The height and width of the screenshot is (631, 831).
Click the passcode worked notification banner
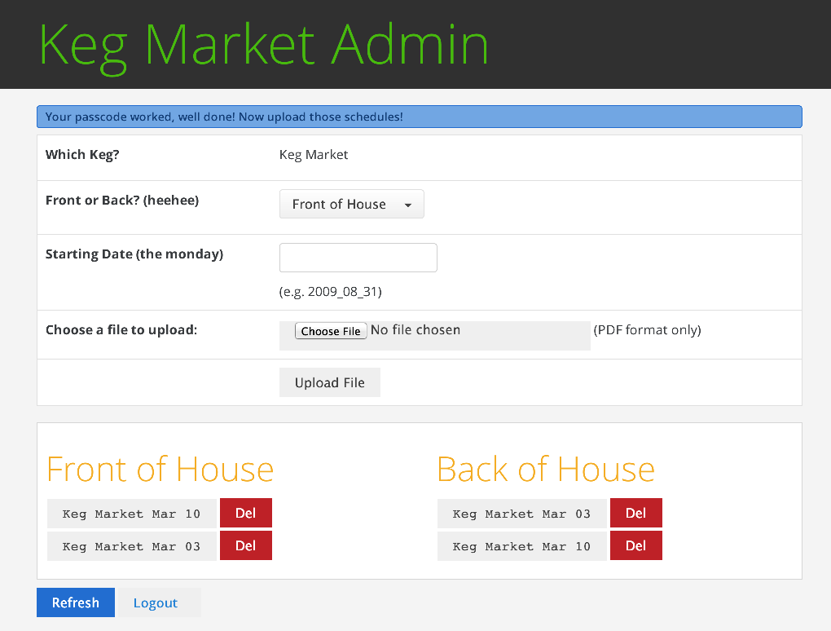(420, 117)
